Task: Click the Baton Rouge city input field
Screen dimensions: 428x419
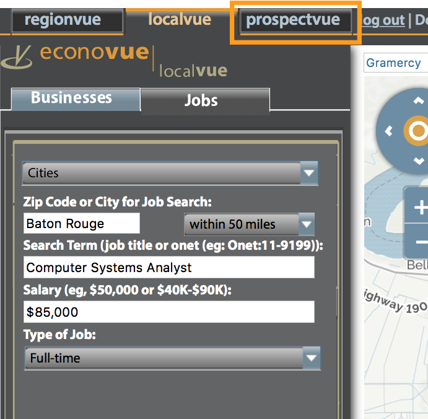Action: 81,223
